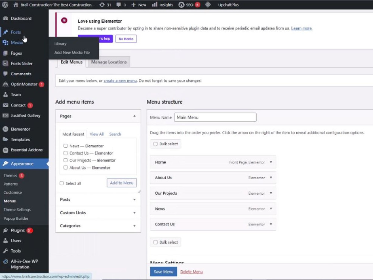373x280 pixels.
Task: Check the News — Elementor page checkbox
Action: pyautogui.click(x=65, y=146)
